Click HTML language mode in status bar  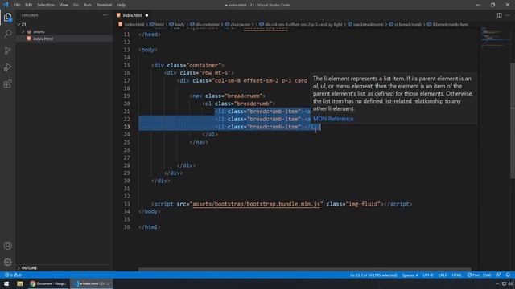click(456, 275)
